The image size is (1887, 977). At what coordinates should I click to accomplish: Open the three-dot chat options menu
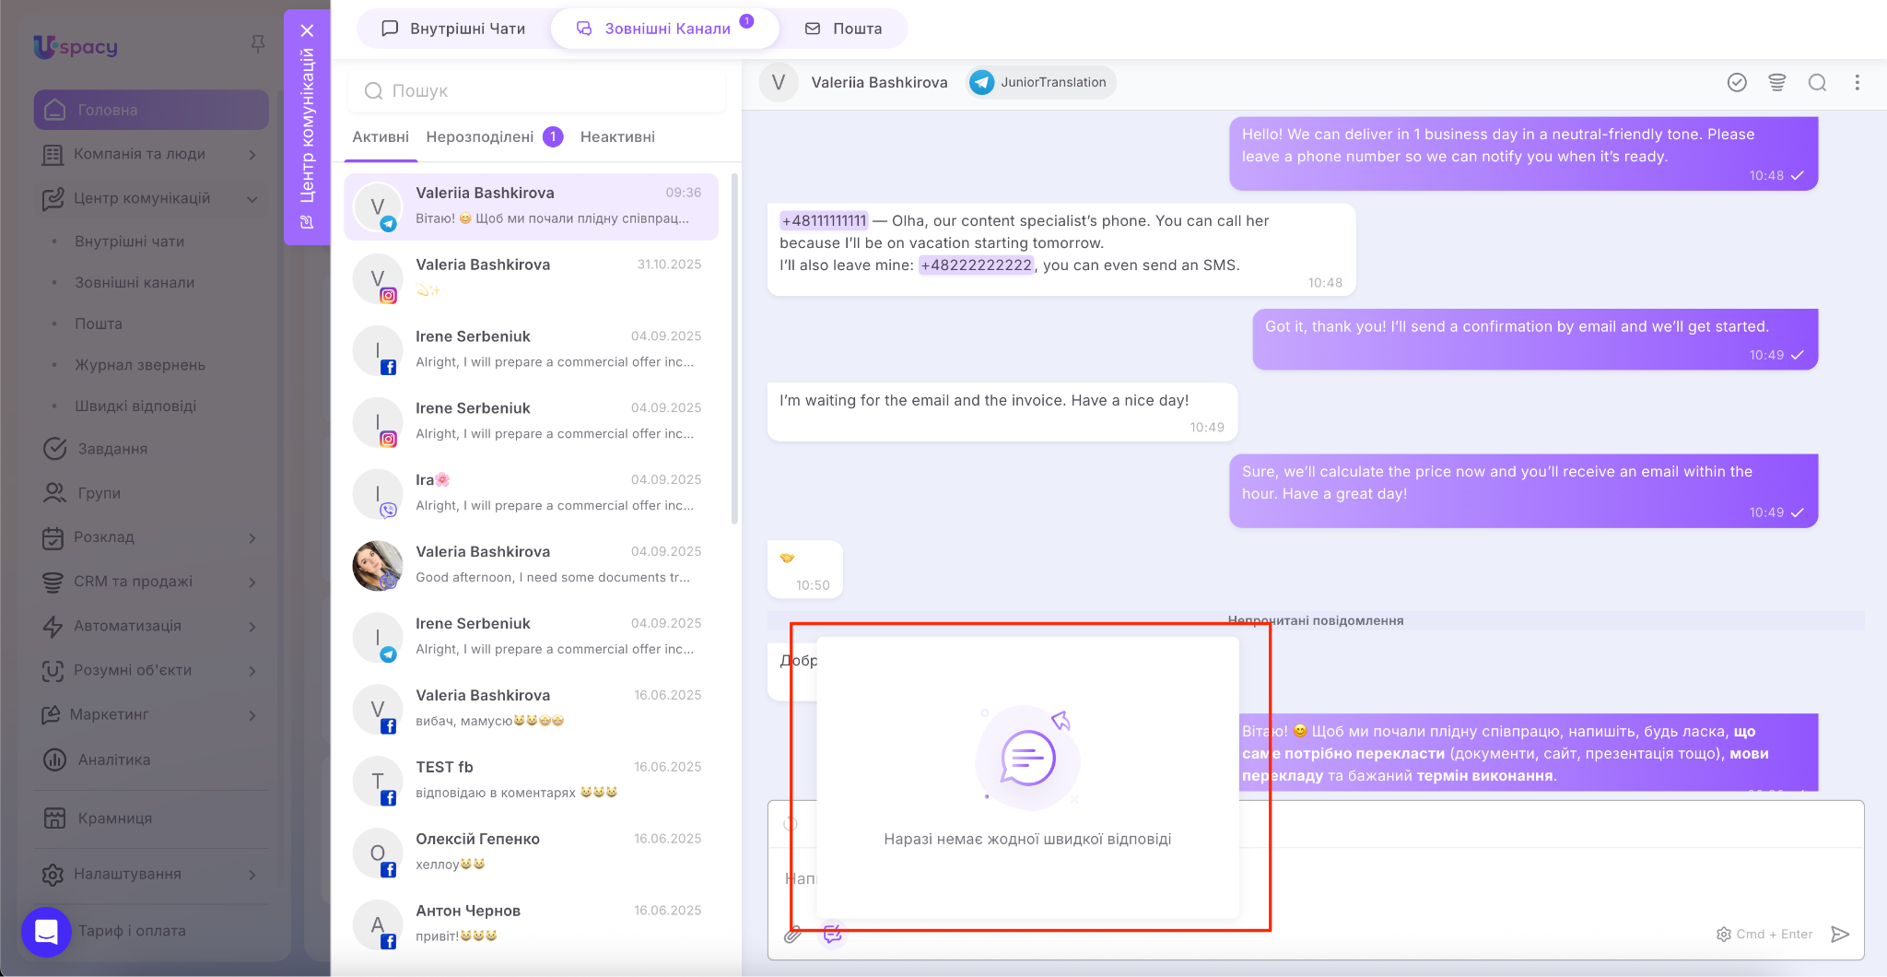pos(1857,83)
